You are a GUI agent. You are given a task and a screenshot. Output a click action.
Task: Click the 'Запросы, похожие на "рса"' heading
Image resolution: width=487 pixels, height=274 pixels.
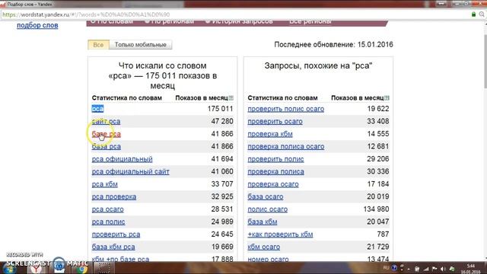[318, 66]
